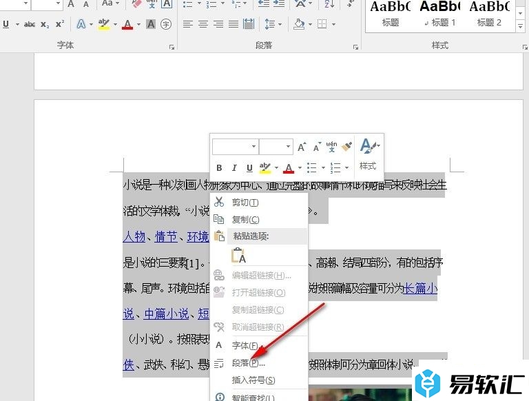The height and width of the screenshot is (401, 529).
Task: Click the ribbon bullets list icon
Action: click(x=187, y=4)
